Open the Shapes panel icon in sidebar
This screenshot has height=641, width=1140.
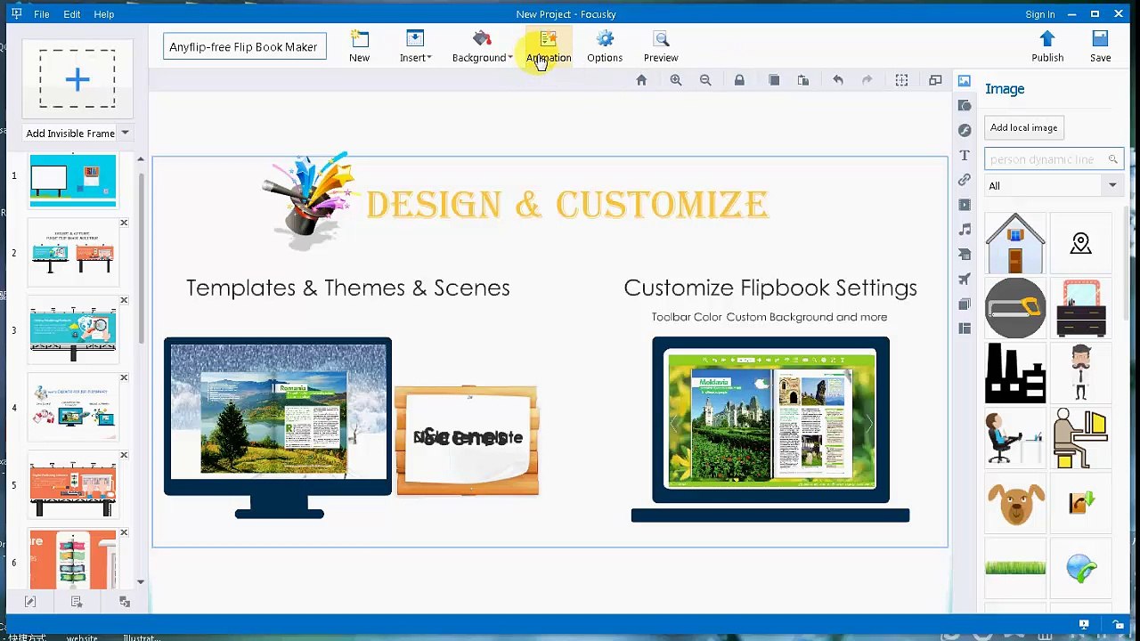[965, 105]
